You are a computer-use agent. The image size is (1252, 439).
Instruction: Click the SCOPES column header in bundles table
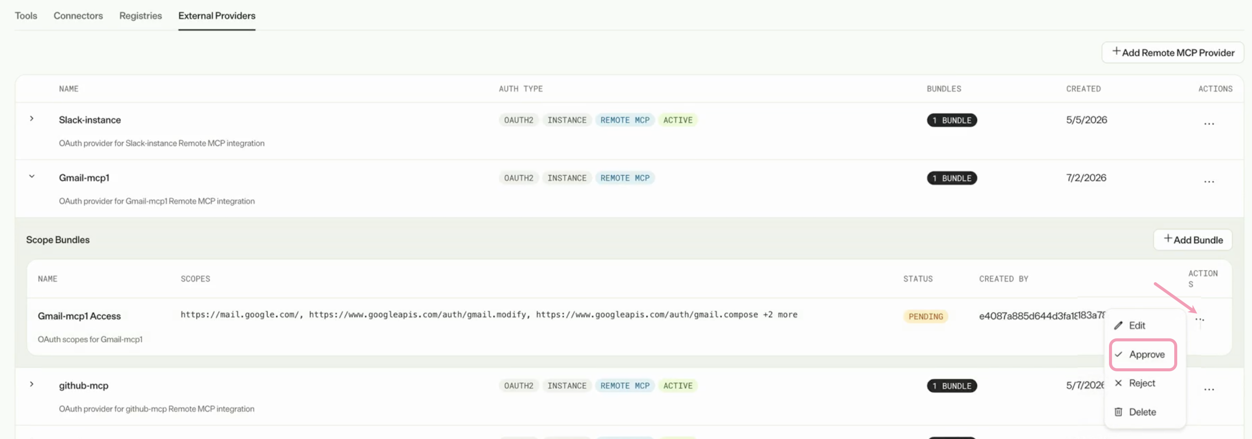click(195, 279)
